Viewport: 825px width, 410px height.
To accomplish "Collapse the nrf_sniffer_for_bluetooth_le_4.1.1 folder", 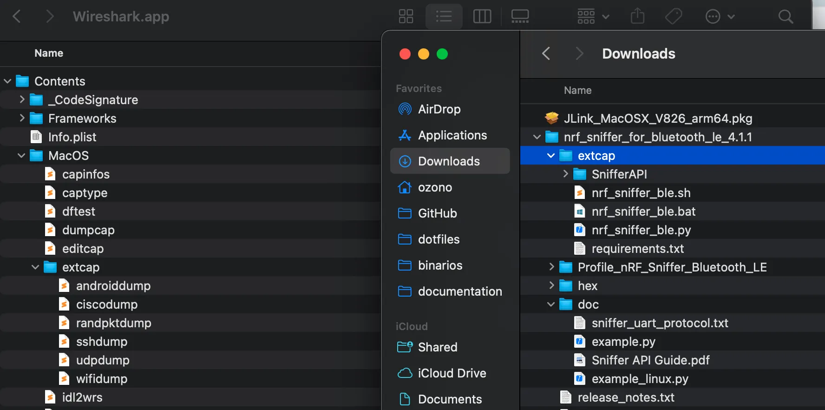I will 537,137.
